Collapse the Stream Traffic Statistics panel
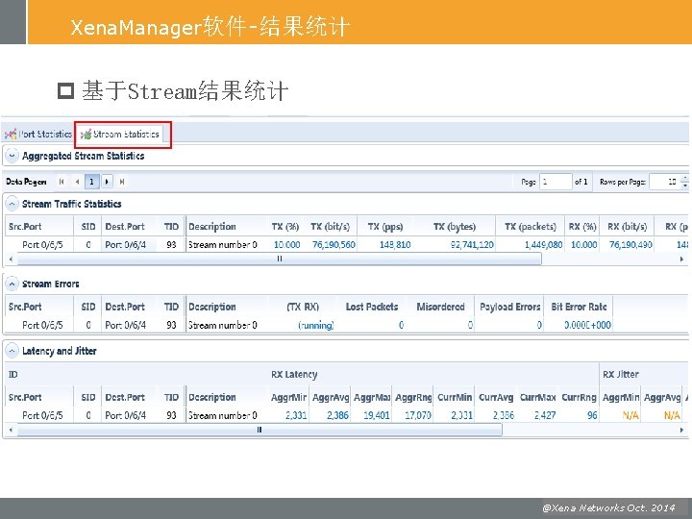692x519 pixels. pyautogui.click(x=12, y=204)
